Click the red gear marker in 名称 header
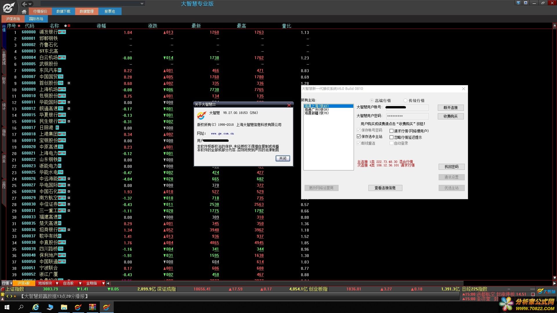The height and width of the screenshot is (313, 557). [69, 26]
